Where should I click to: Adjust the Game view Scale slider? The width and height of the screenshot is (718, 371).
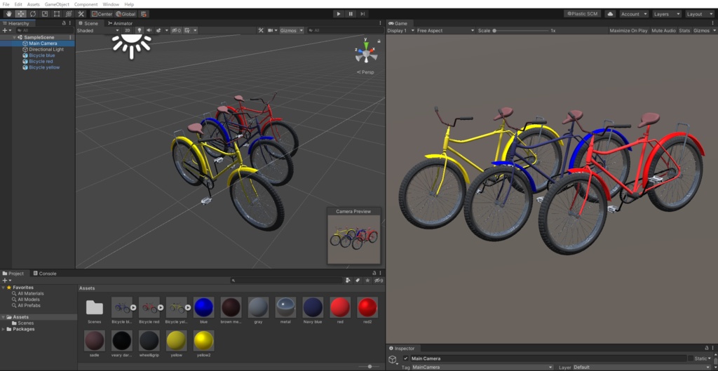(520, 30)
